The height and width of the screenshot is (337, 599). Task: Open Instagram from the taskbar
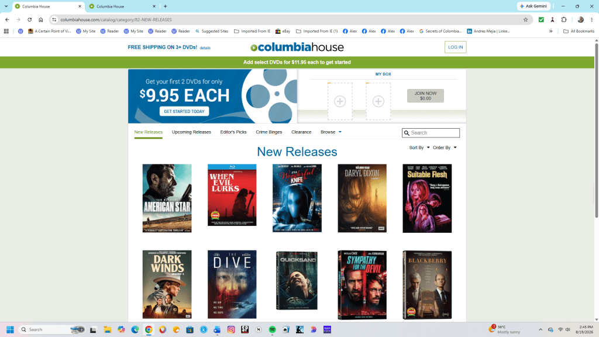point(231,329)
